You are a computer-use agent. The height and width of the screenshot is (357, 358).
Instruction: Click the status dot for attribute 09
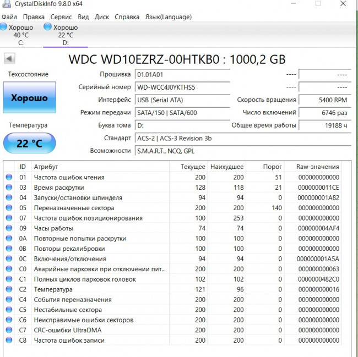coord(9,228)
